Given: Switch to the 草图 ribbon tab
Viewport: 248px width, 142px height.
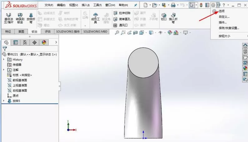Looking at the screenshot, I should pos(21,31).
